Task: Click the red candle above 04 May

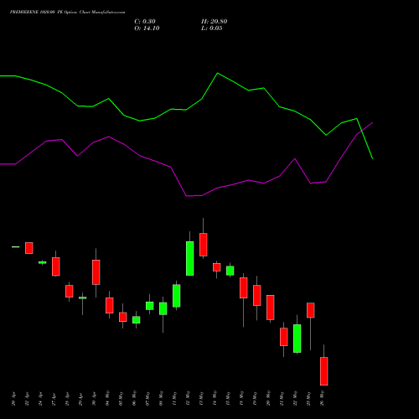Action: tap(110, 305)
